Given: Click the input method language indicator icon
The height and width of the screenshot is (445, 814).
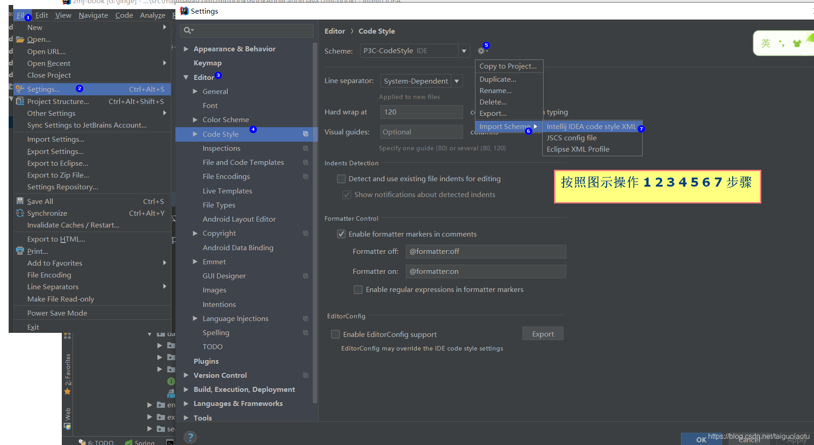Looking at the screenshot, I should click(x=766, y=43).
